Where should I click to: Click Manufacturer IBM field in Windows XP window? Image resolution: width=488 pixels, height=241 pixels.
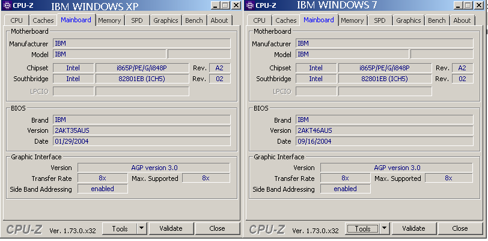pos(142,43)
